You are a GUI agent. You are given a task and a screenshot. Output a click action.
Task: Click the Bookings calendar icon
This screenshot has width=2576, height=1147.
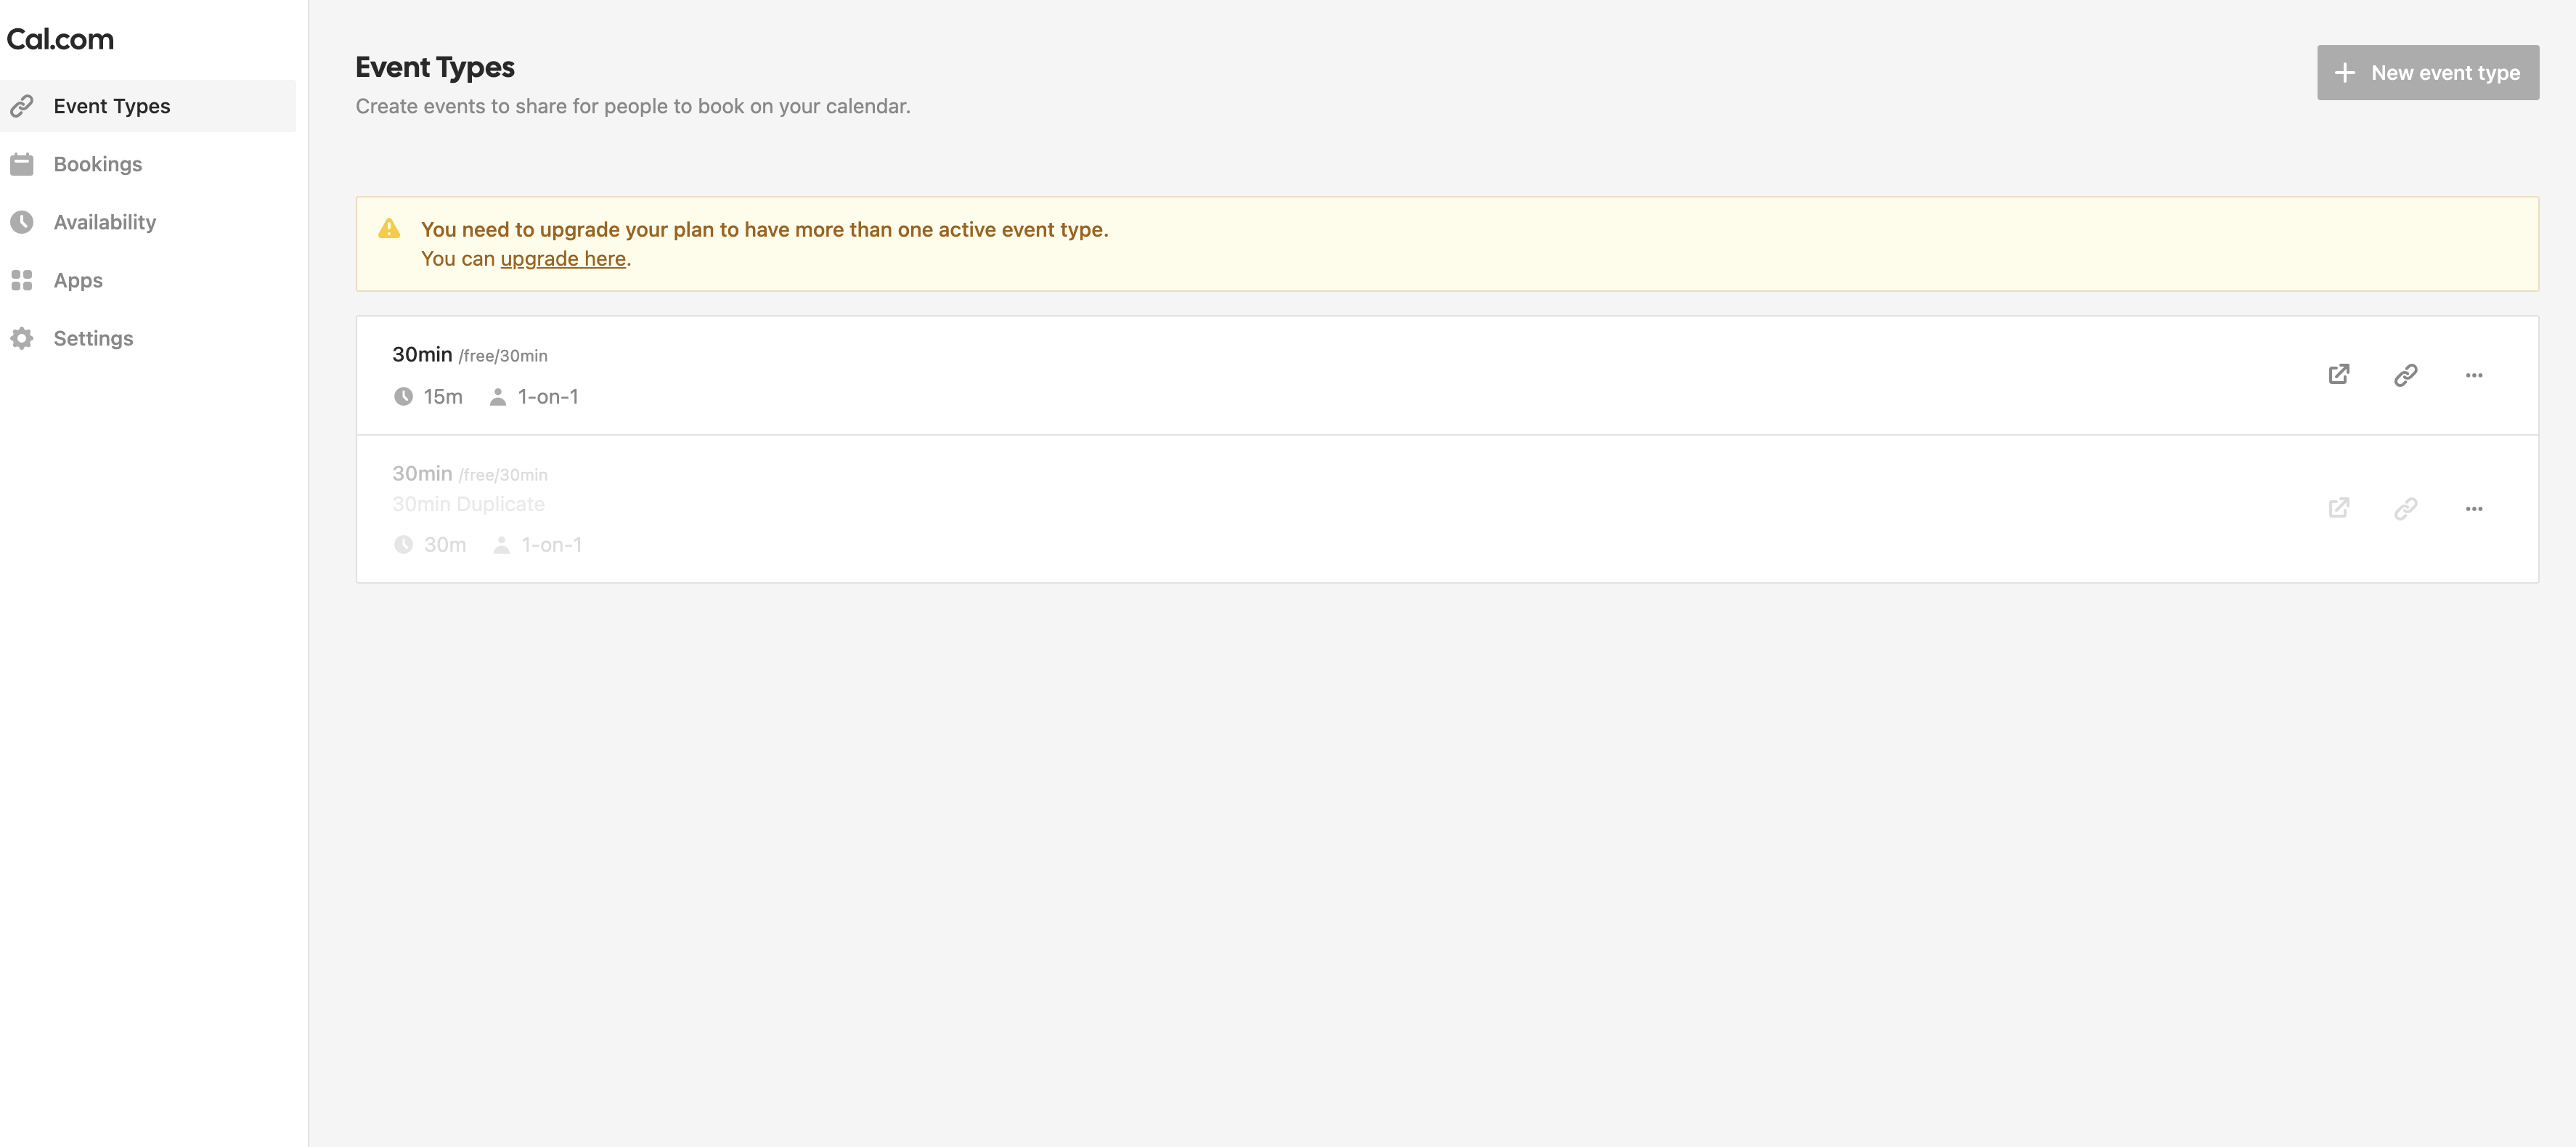[x=22, y=164]
